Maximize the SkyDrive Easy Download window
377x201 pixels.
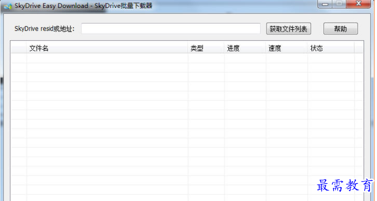(x=339, y=3)
